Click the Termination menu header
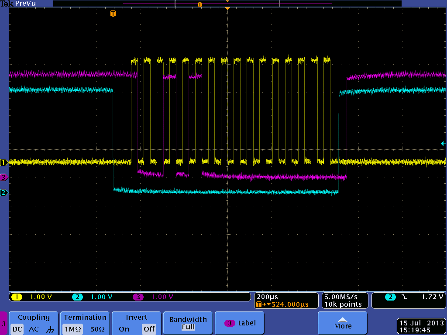447x335 pixels. point(85,317)
